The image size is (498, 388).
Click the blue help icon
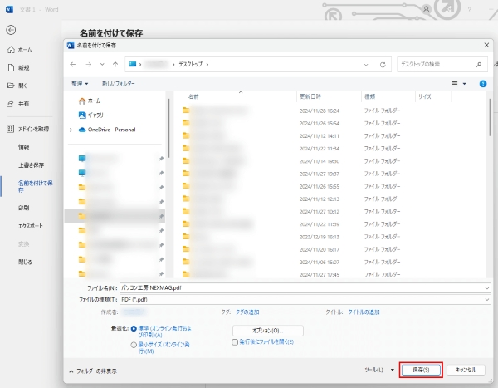pyautogui.click(x=483, y=84)
